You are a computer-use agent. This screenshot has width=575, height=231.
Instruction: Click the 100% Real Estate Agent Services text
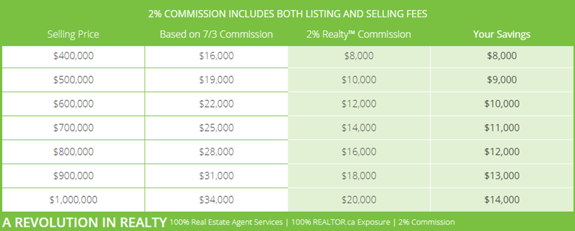[226, 222]
